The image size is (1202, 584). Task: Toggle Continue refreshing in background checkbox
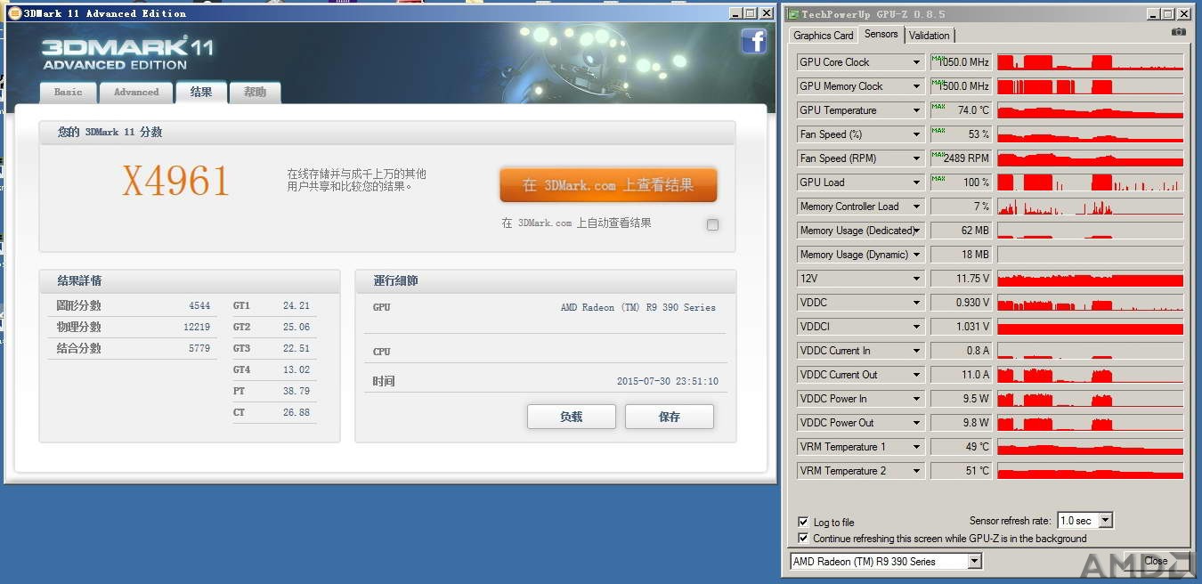click(804, 539)
